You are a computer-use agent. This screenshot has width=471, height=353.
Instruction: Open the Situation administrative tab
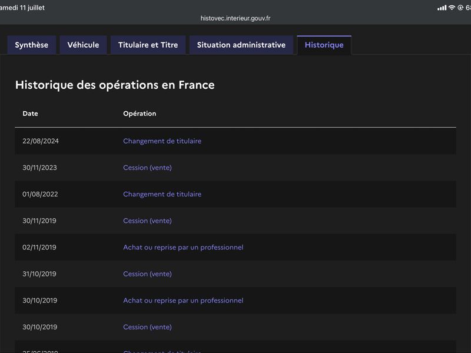241,45
